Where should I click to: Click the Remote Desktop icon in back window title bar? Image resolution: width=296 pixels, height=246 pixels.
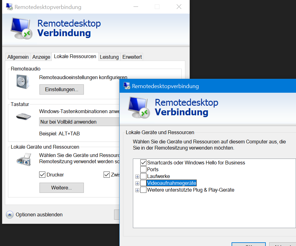[x=9, y=6]
